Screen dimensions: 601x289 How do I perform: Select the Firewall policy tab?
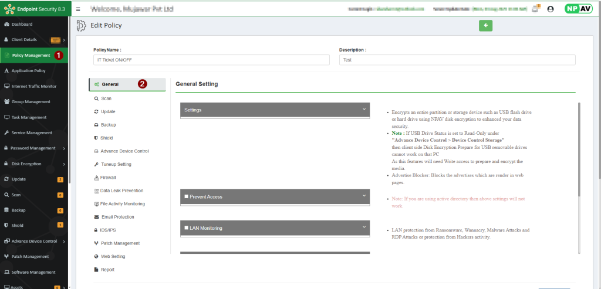pyautogui.click(x=109, y=177)
